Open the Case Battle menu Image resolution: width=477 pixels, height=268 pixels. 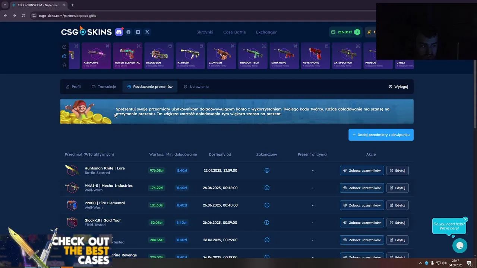tap(234, 32)
